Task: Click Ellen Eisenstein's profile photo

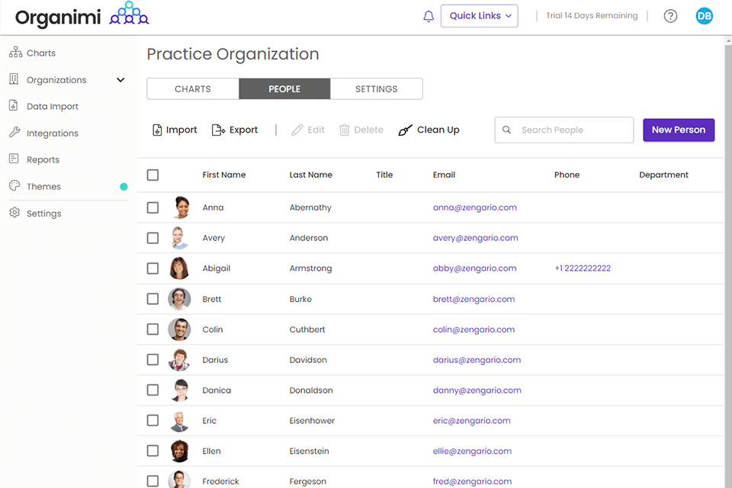Action: (180, 451)
